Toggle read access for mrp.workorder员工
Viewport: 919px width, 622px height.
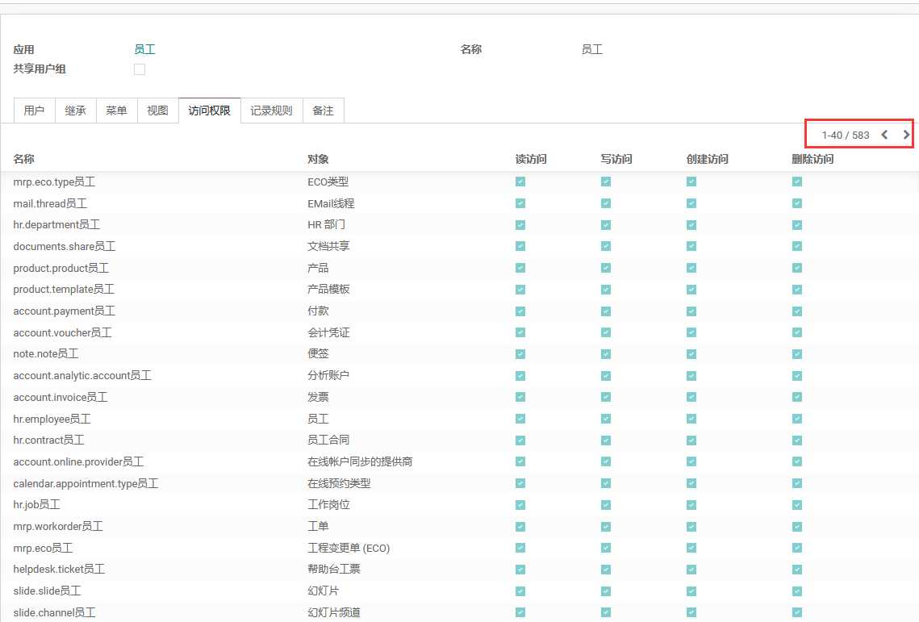[x=520, y=527]
